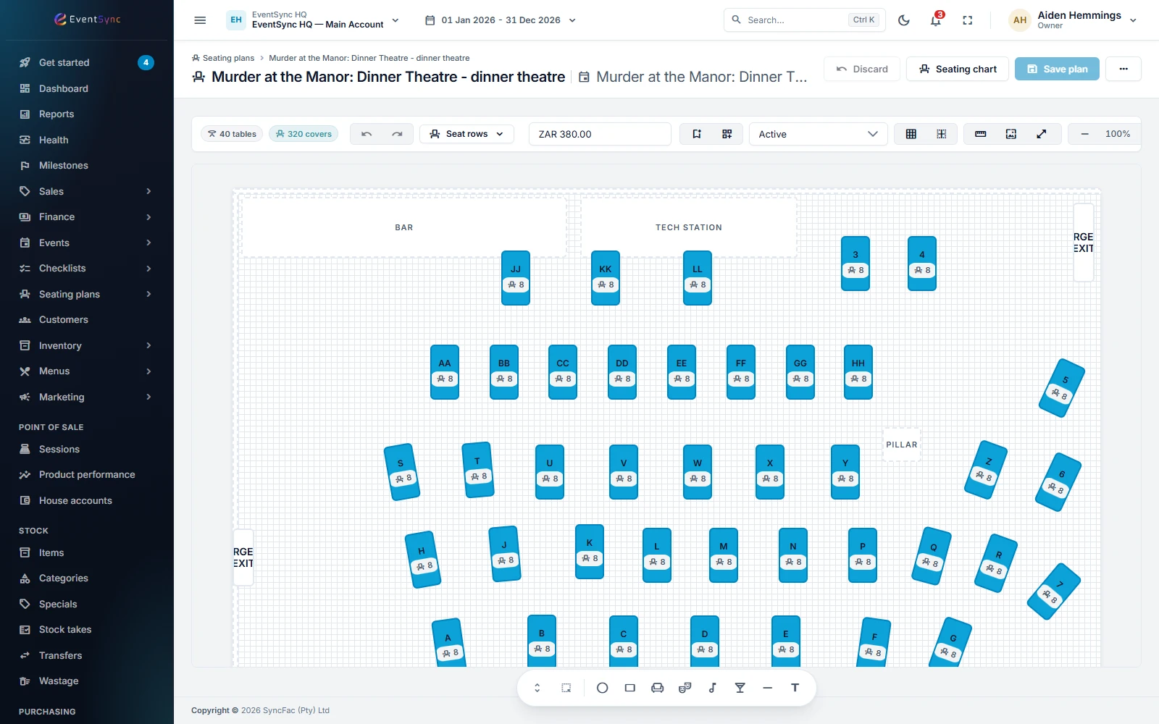Collapse the bottom drawing toolbar
Image resolution: width=1159 pixels, height=724 pixels.
(537, 688)
